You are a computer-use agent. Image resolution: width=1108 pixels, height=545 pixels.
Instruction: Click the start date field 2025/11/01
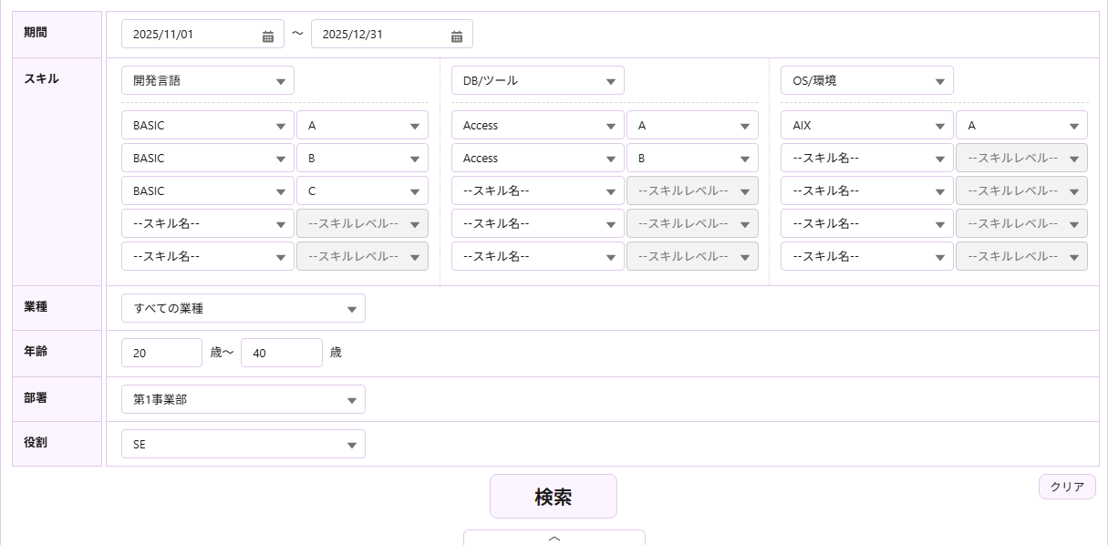pos(192,35)
